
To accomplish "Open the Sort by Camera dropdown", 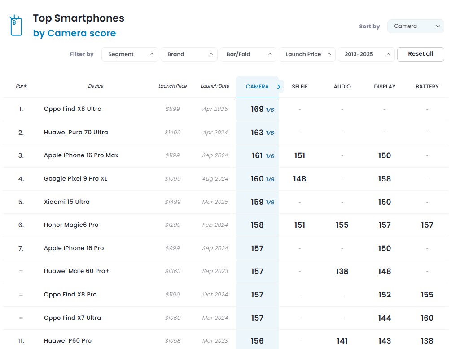I will pos(416,26).
